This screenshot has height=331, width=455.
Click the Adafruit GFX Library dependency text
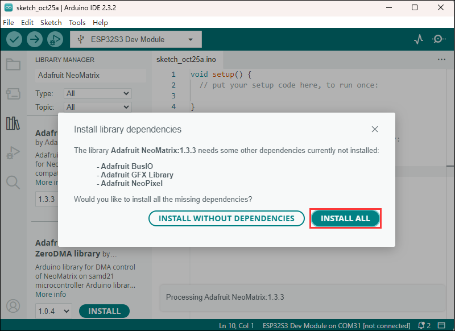point(137,175)
